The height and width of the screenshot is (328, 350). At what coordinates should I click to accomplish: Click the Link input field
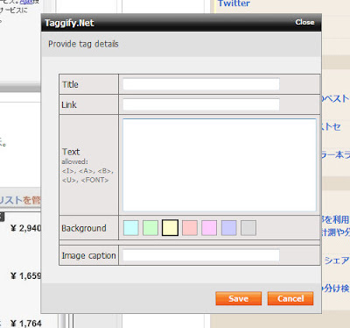(201, 104)
